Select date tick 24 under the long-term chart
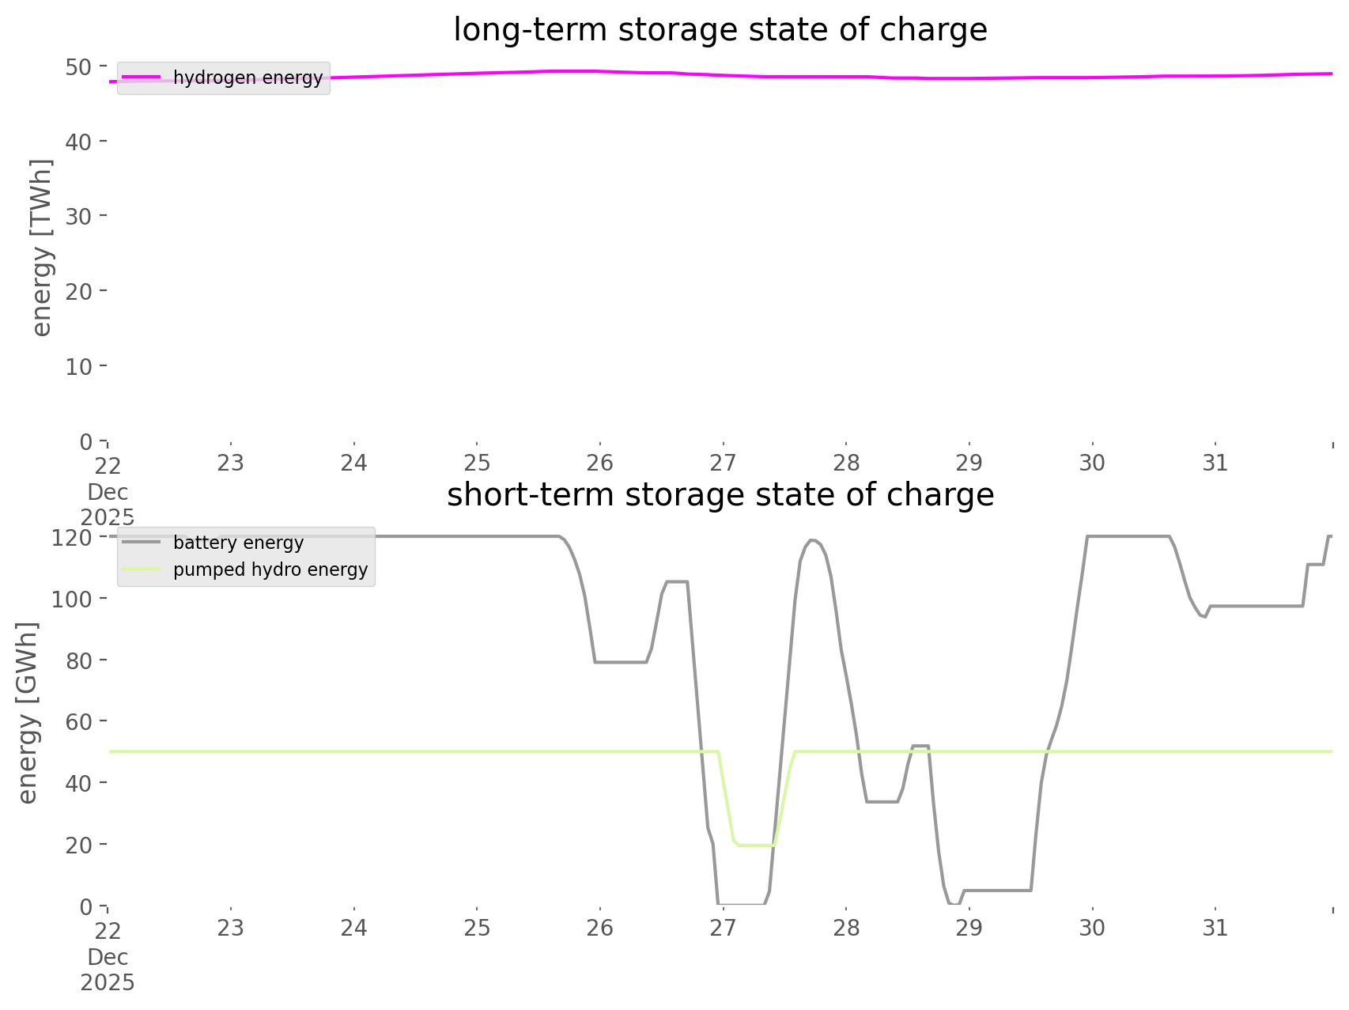The image size is (1349, 1010). (x=353, y=463)
